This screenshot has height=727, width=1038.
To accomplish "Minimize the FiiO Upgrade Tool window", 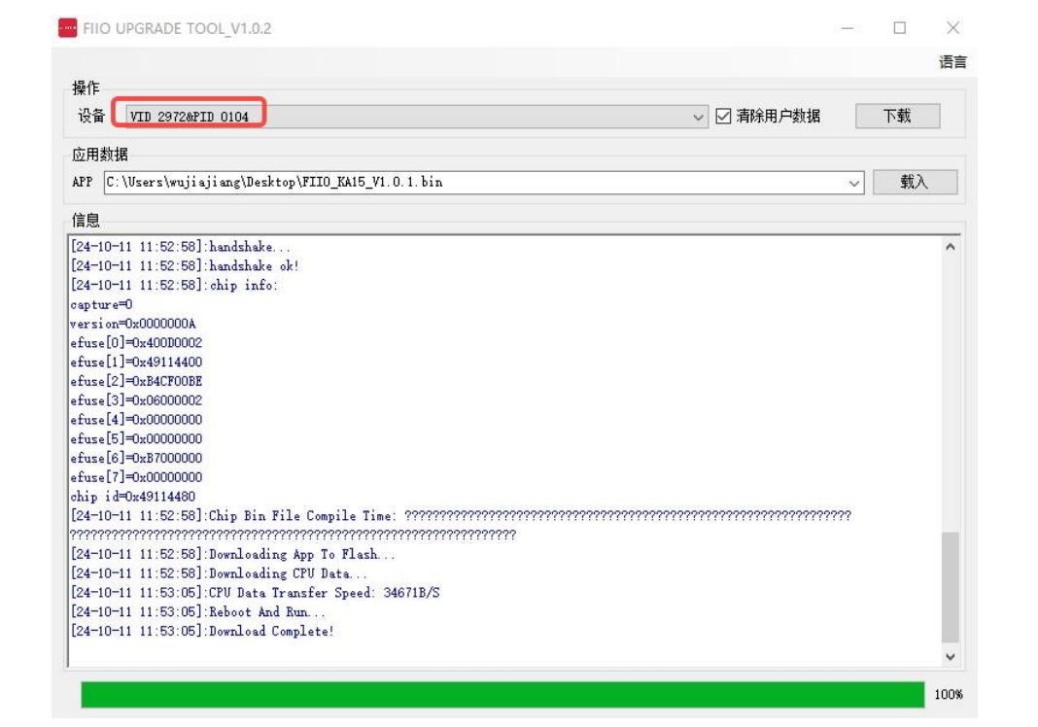I will (x=848, y=28).
